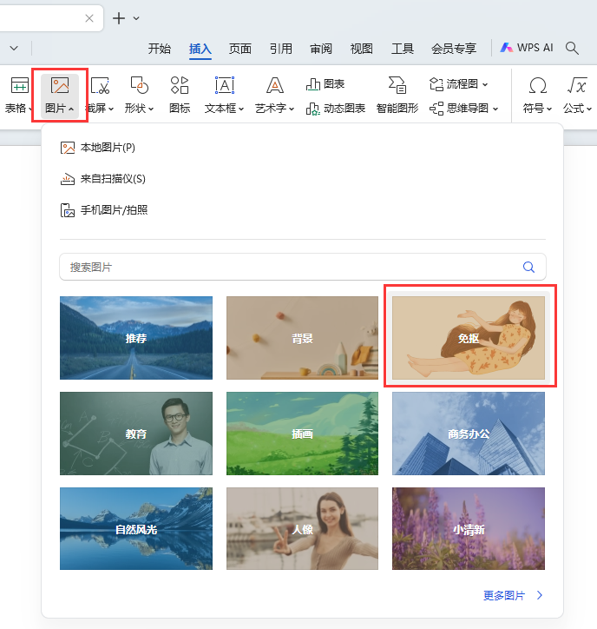Open the 表格 table insert tool
Screen dimensions: 597x629
[x=18, y=95]
